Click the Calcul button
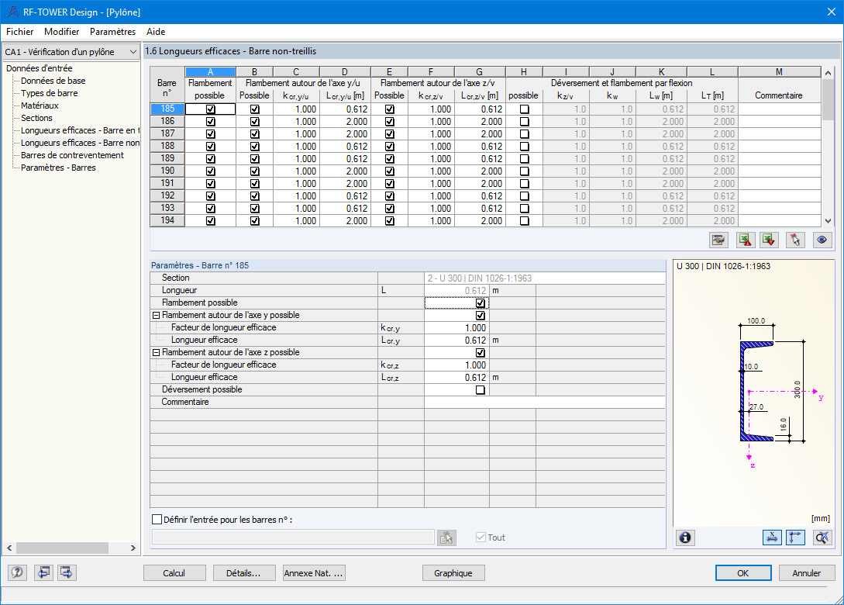 174,573
